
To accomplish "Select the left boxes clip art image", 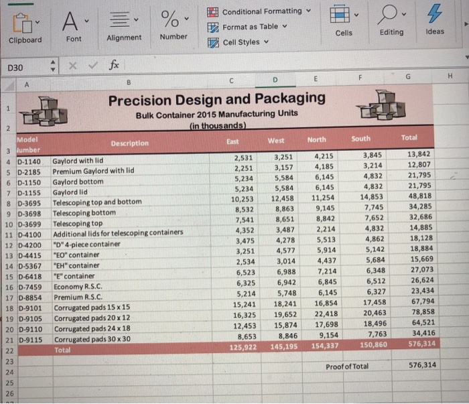I will point(44,112).
